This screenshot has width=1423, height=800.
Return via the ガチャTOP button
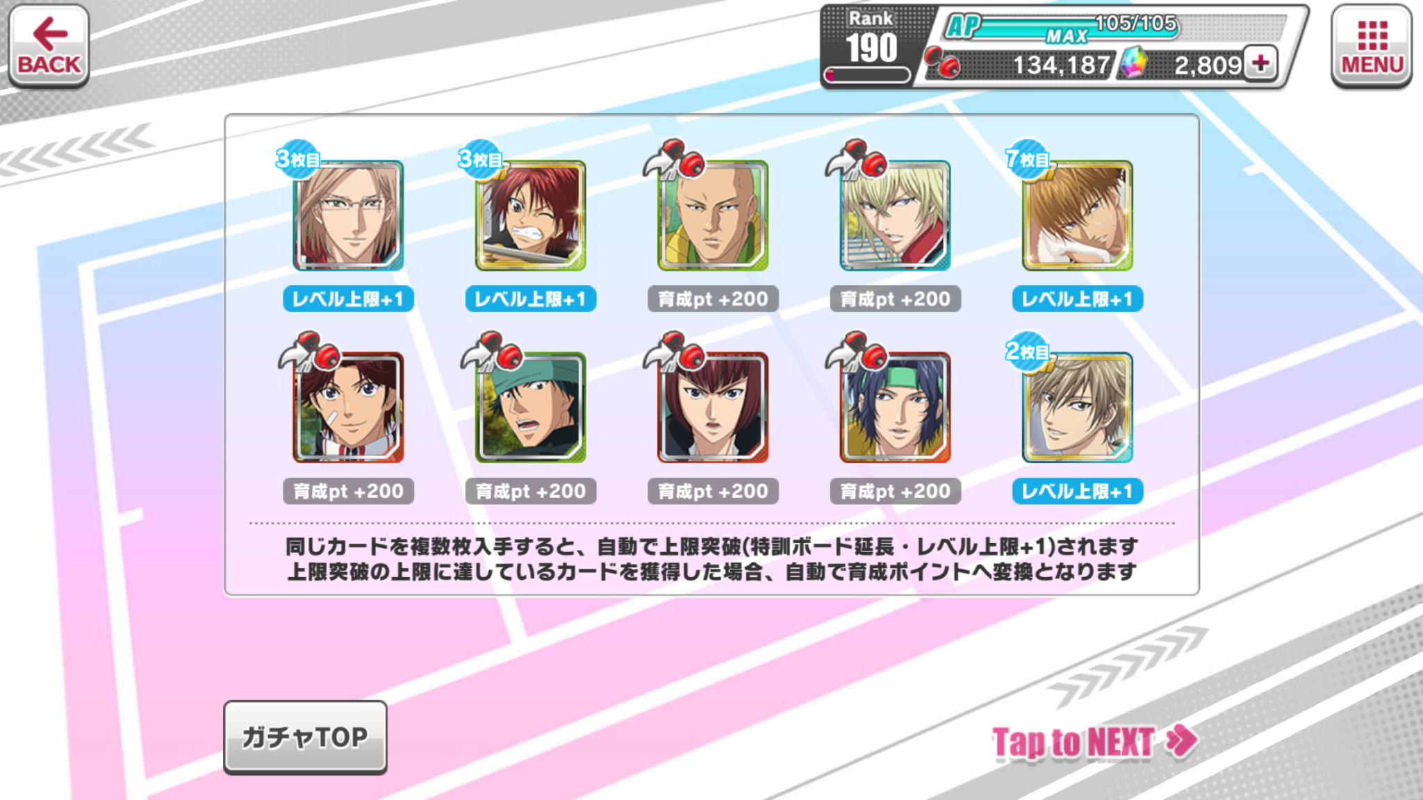click(305, 737)
